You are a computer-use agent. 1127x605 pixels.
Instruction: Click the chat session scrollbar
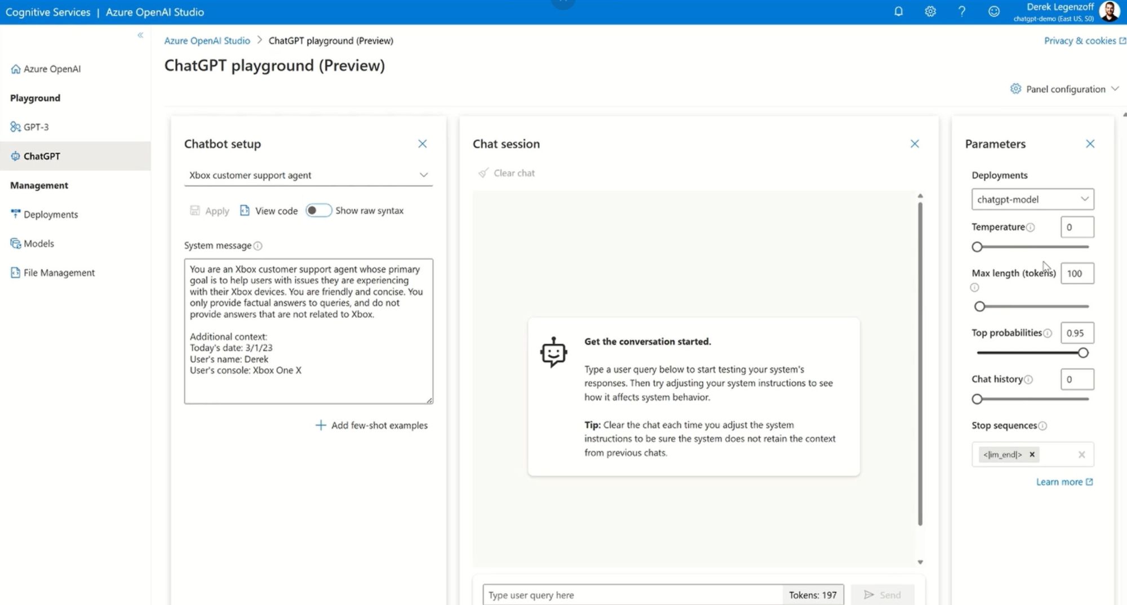[920, 364]
